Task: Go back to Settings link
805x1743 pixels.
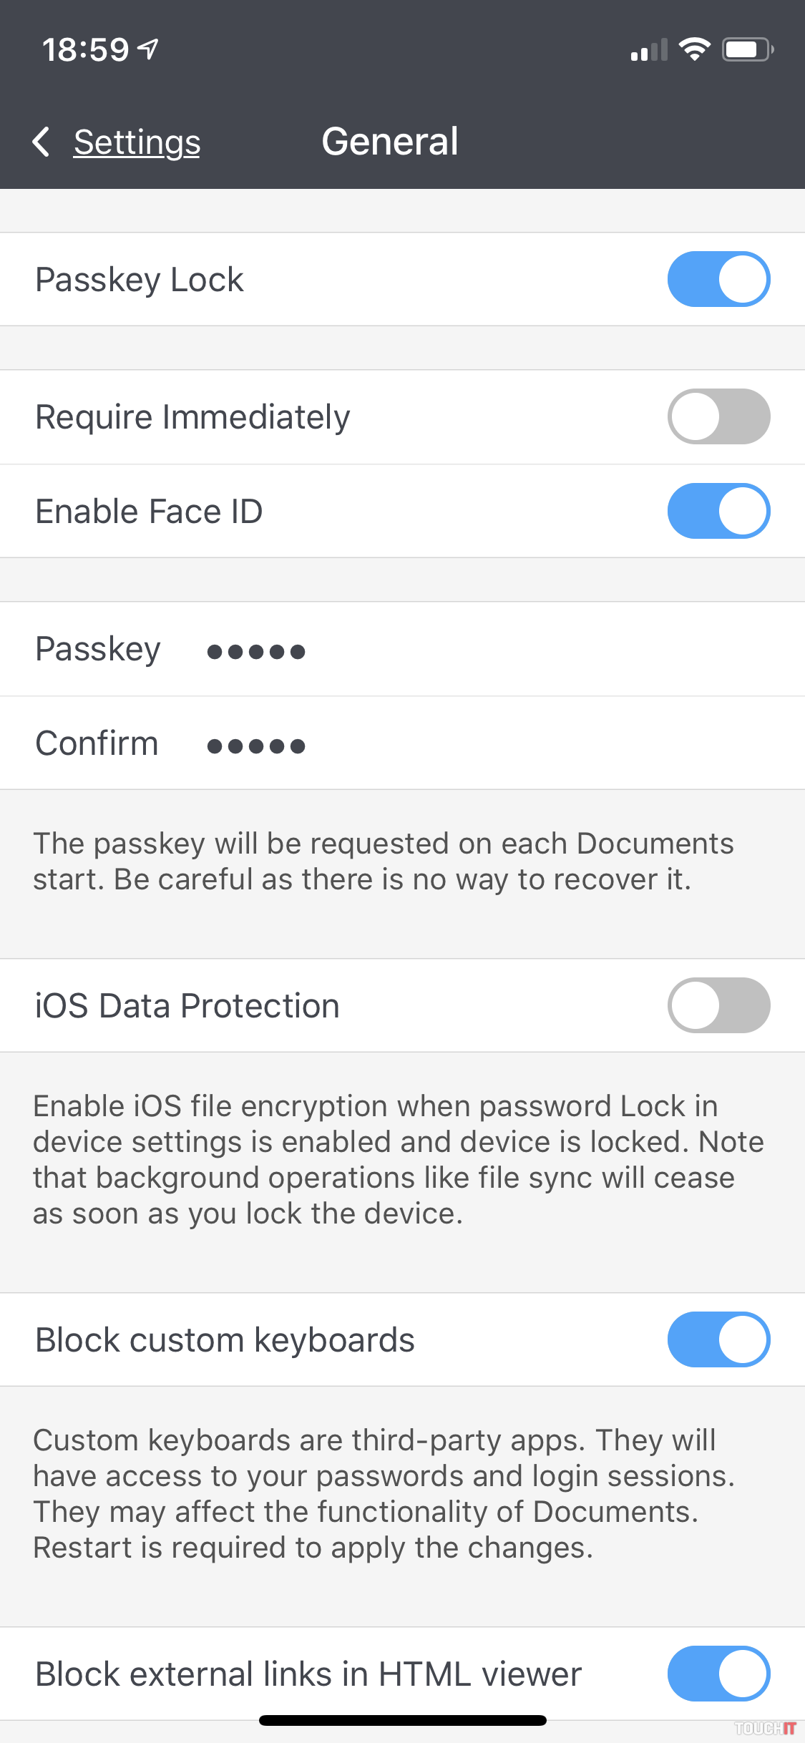Action: click(137, 142)
